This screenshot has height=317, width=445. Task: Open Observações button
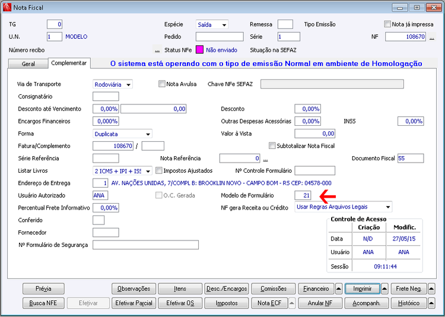(133, 289)
